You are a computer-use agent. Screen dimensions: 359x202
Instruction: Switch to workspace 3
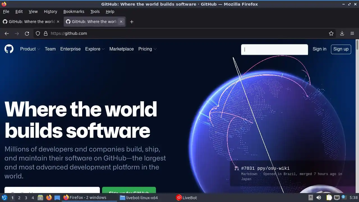[26, 198]
